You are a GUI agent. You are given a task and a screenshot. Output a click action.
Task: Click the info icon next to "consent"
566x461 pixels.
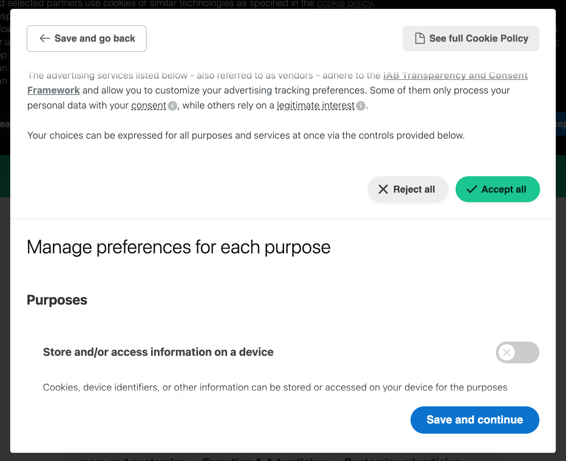click(x=173, y=106)
